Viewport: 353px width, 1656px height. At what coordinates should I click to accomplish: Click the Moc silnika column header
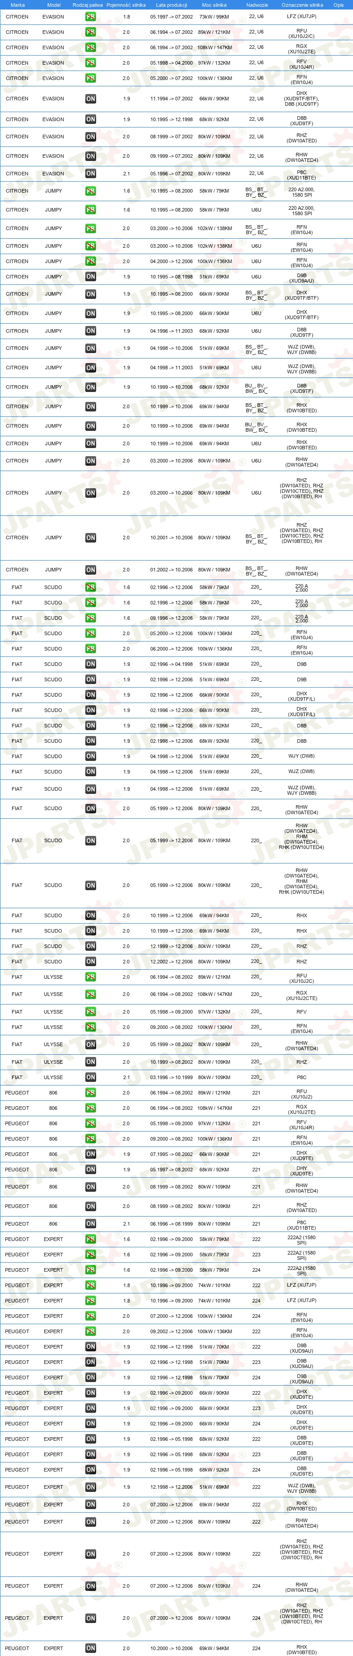pyautogui.click(x=214, y=5)
